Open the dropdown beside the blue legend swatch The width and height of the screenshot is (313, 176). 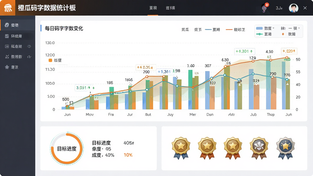pyautogui.click(x=274, y=28)
